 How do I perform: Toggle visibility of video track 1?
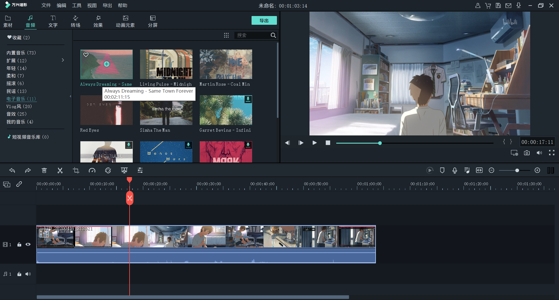coord(28,245)
